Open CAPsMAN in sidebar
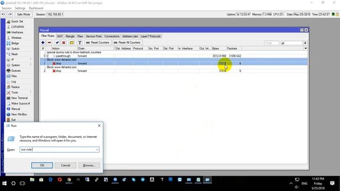340x191 pixels. (18, 27)
